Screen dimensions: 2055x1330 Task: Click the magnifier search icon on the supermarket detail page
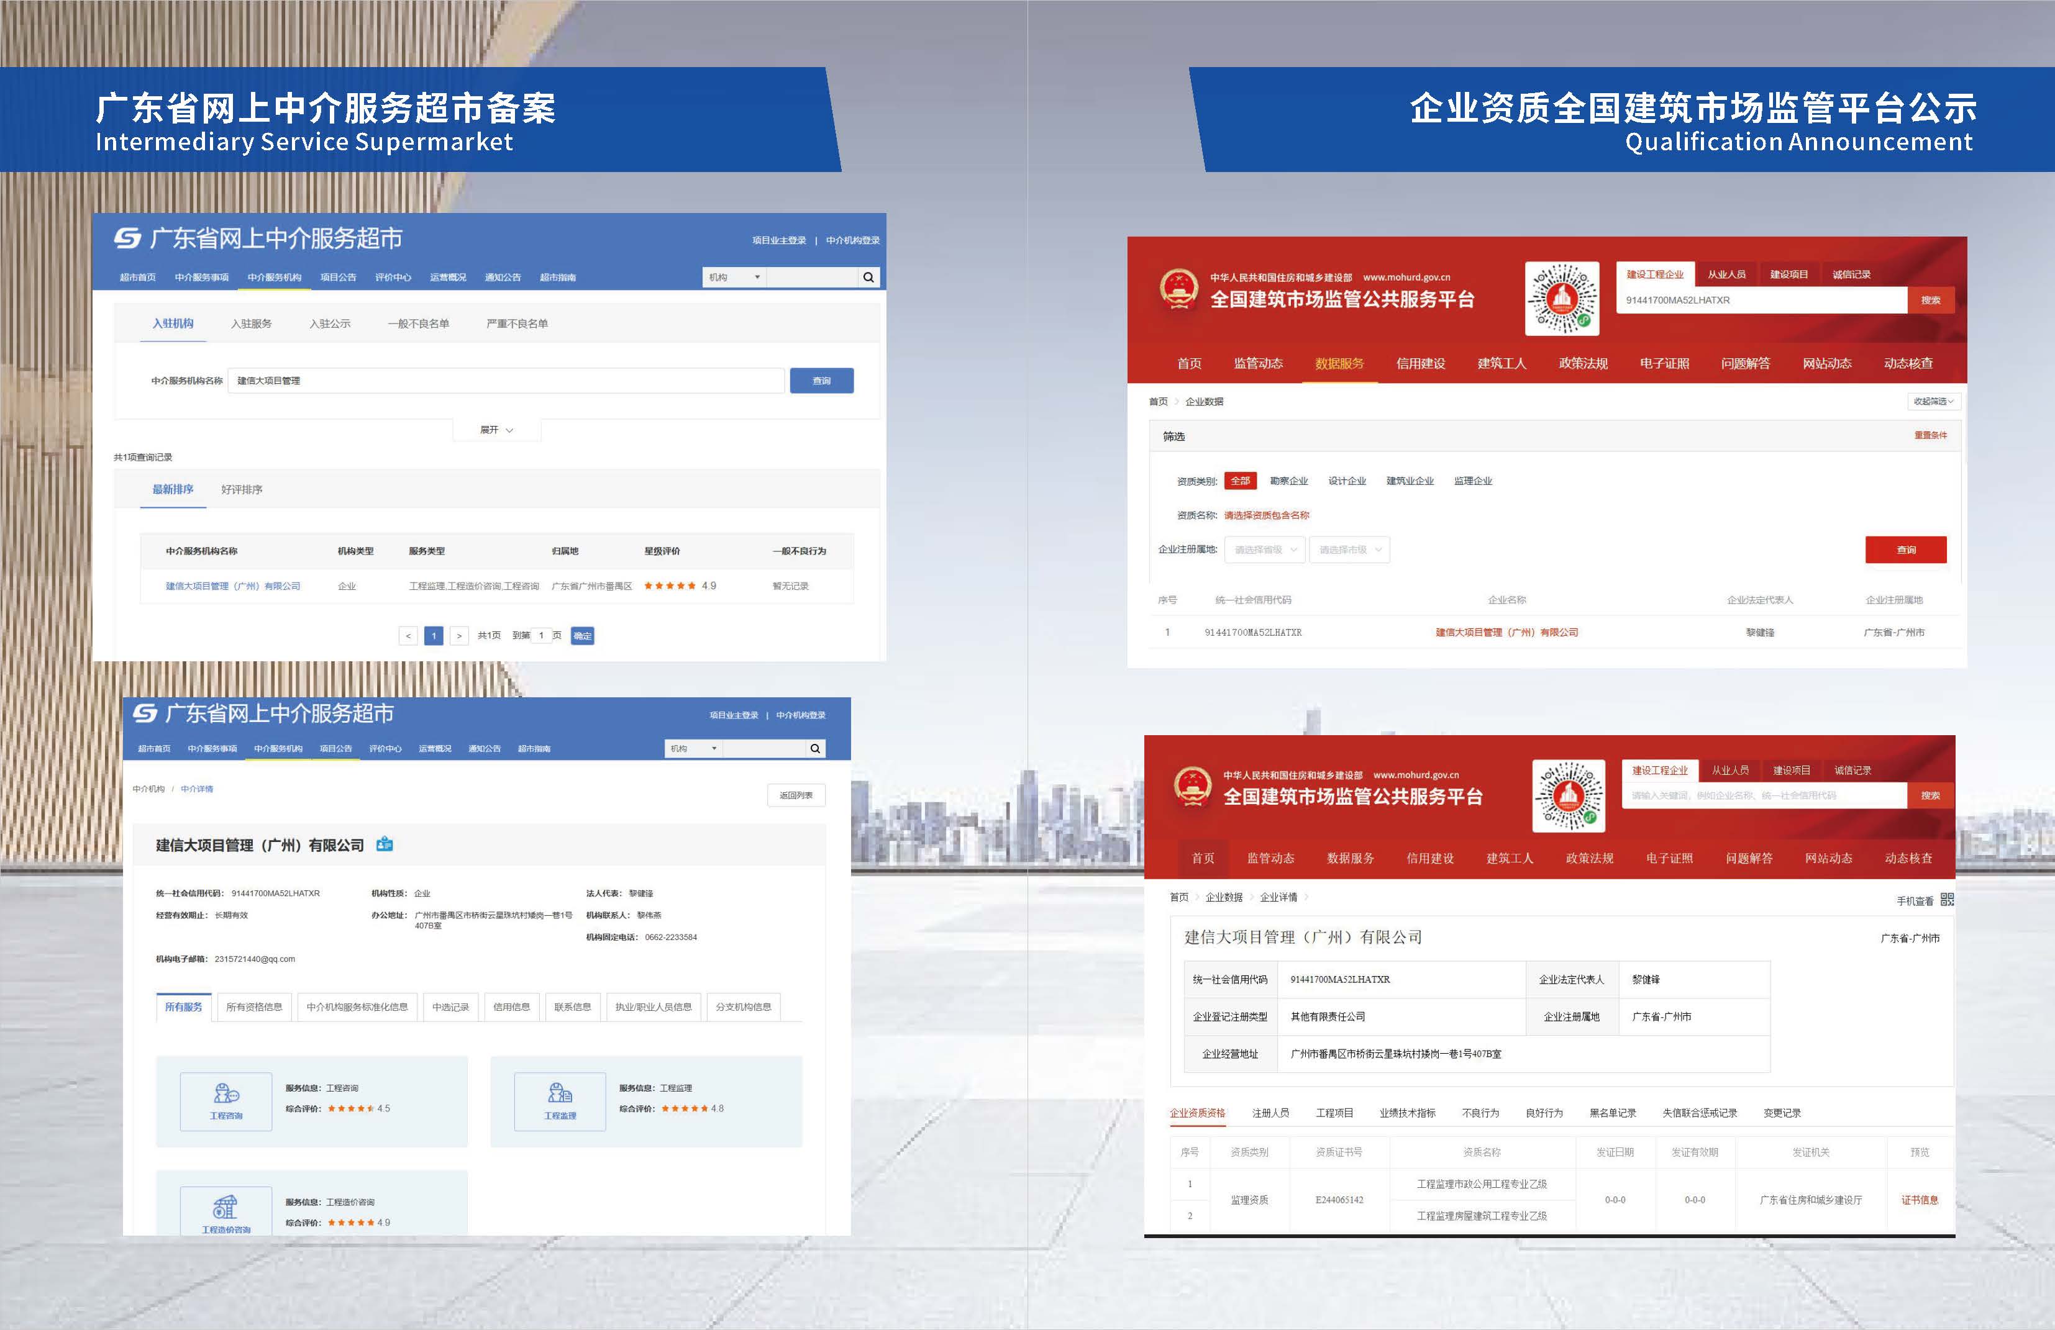[x=815, y=748]
